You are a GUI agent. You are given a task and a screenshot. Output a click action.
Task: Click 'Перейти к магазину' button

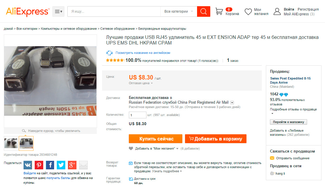point(288,122)
